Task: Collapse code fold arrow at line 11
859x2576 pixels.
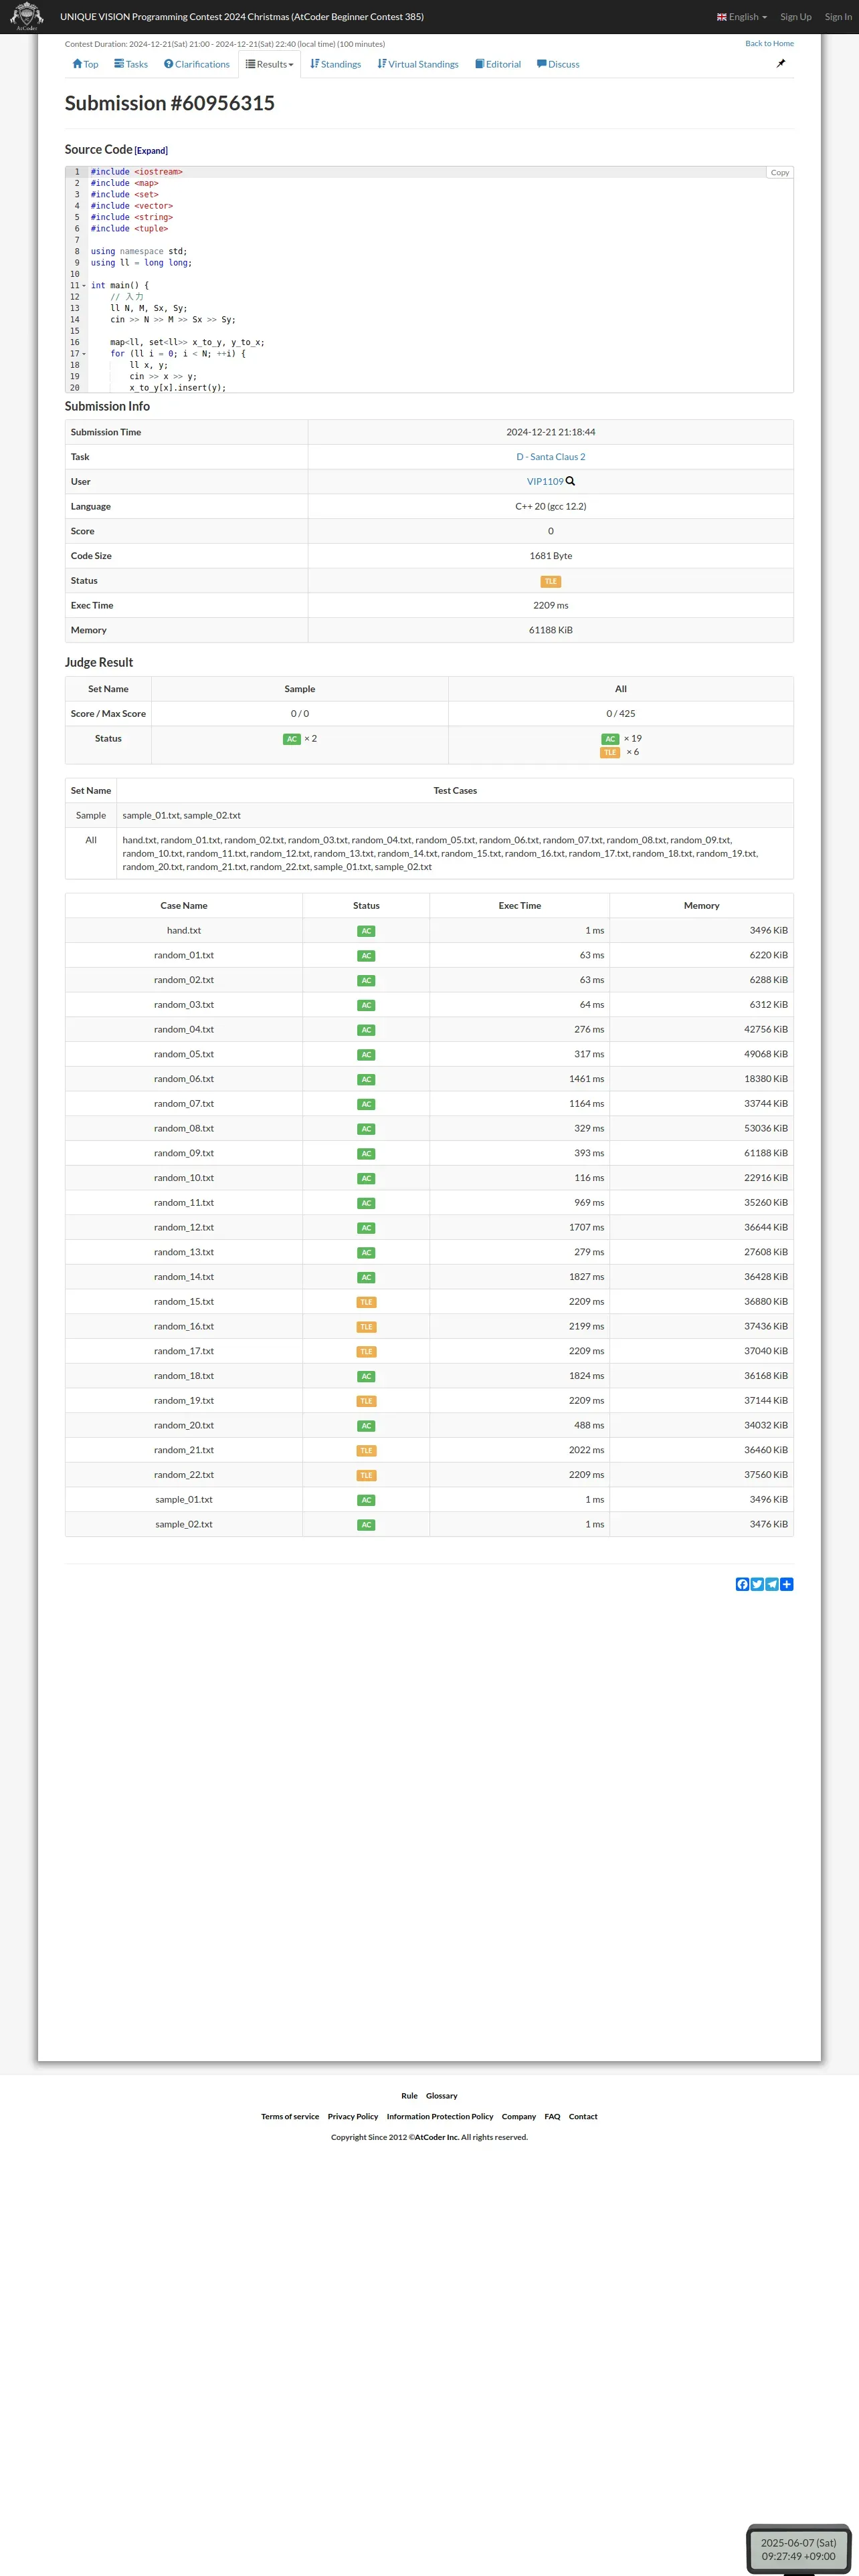Action: click(x=84, y=286)
